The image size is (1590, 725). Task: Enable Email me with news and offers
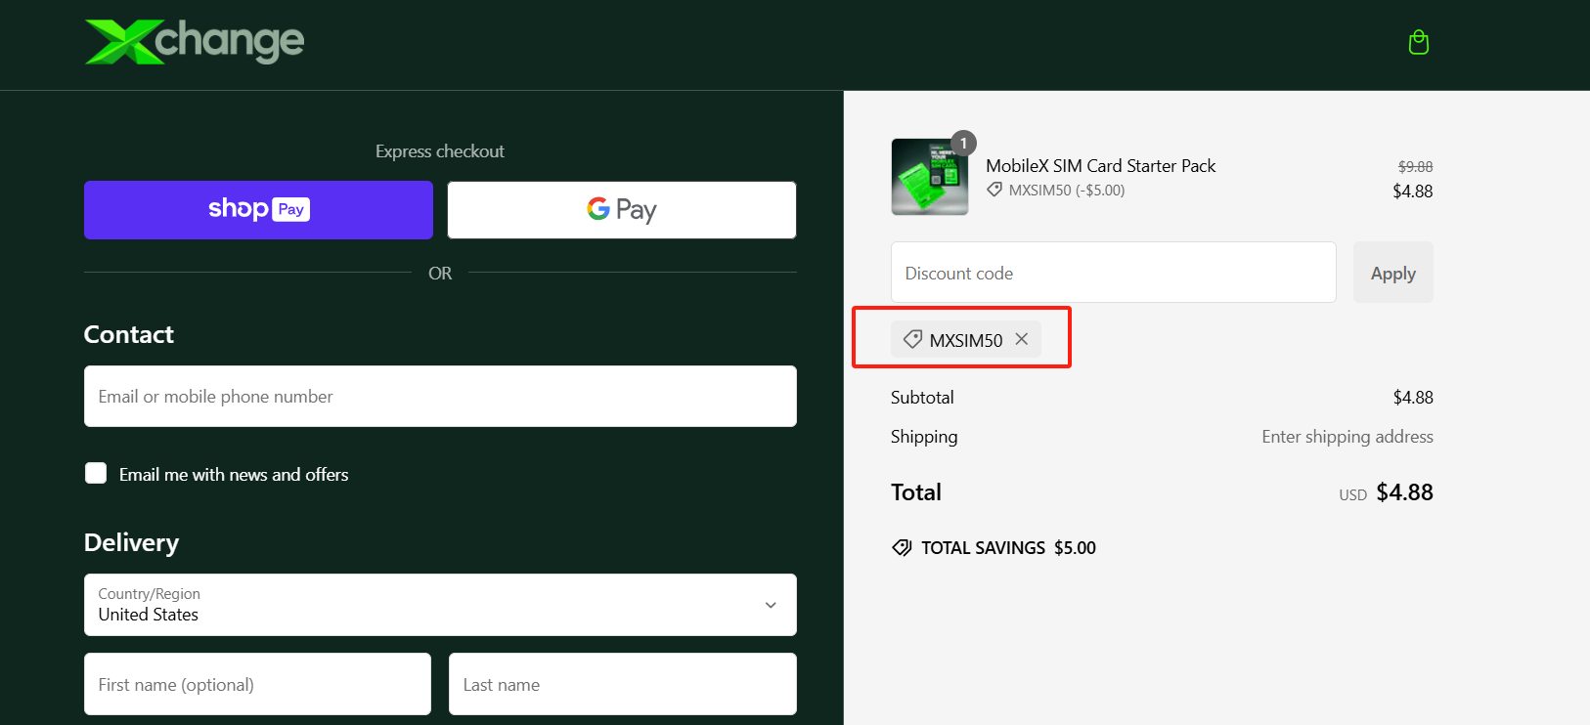(x=96, y=474)
